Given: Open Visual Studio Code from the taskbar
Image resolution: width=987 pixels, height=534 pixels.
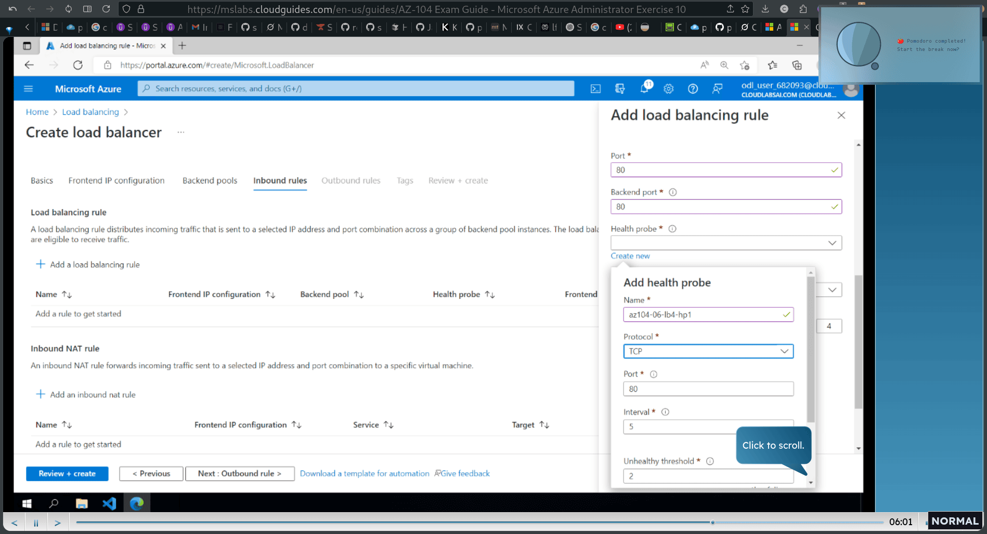Looking at the screenshot, I should [109, 503].
